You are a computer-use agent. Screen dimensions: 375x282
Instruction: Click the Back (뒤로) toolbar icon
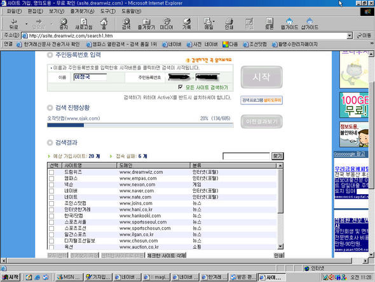13,24
